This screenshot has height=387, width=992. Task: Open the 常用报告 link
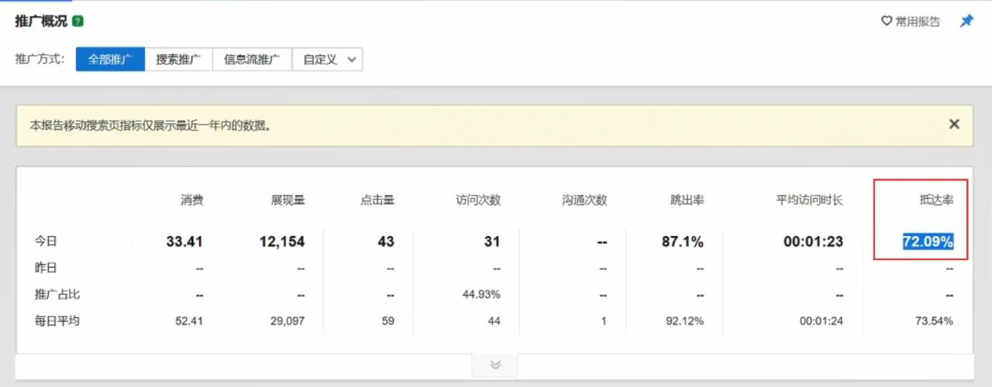click(918, 22)
